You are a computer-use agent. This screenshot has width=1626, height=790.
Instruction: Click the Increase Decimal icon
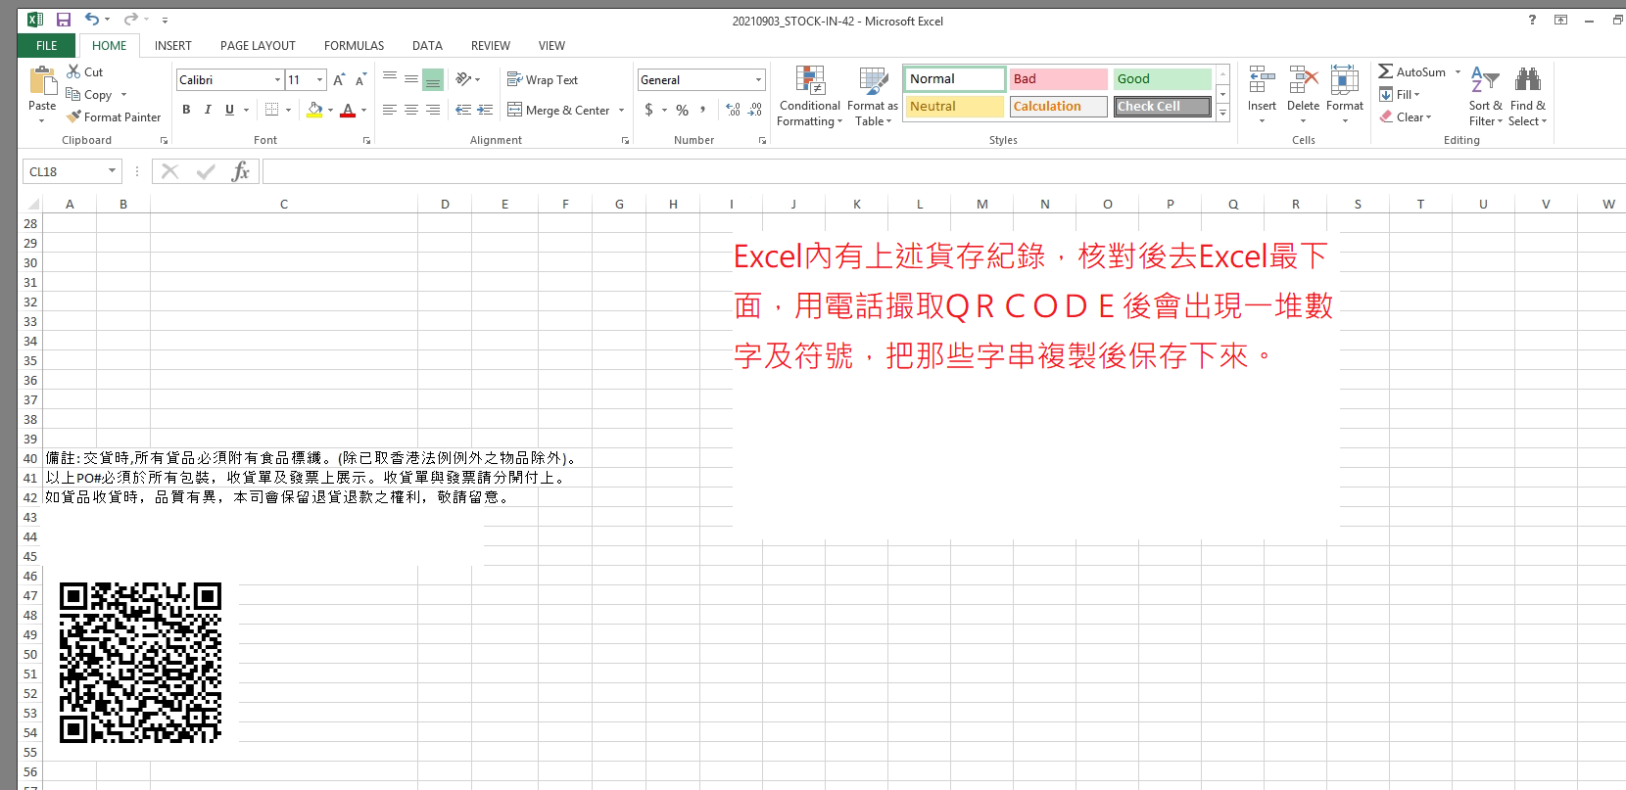[733, 110]
